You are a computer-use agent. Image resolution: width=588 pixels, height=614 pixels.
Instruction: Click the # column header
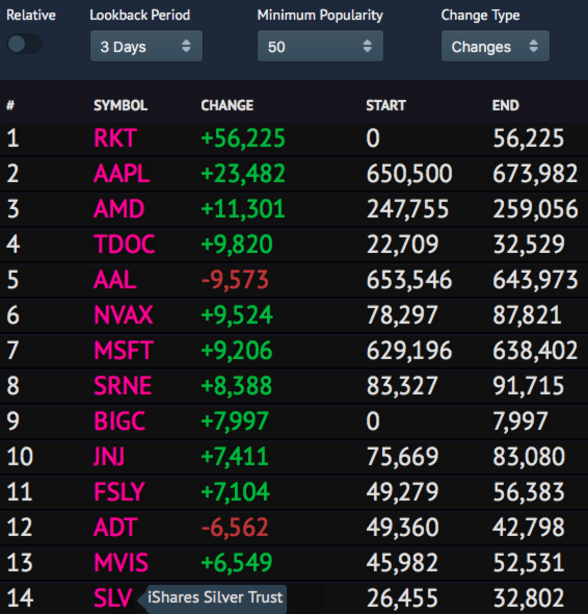[10, 105]
